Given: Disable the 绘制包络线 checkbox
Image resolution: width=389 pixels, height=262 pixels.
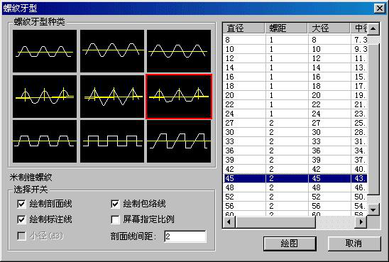Looking at the screenshot, I should click(115, 204).
